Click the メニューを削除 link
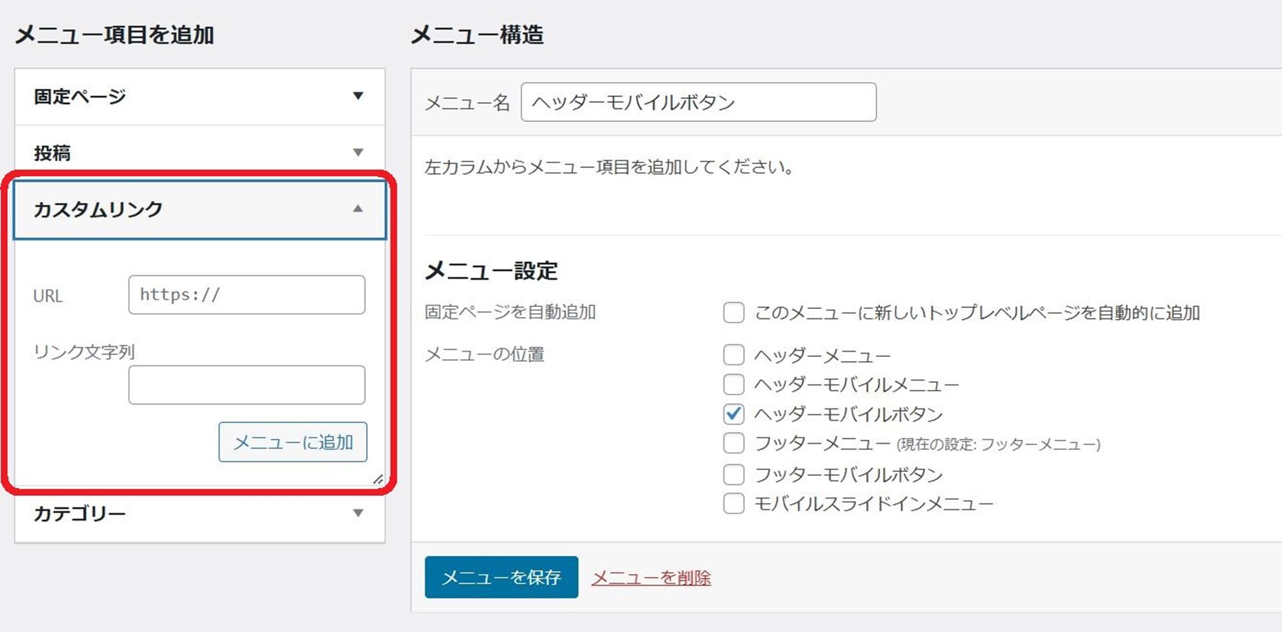The width and height of the screenshot is (1282, 632). (651, 578)
